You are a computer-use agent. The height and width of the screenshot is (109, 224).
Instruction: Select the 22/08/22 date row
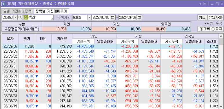(110, 101)
